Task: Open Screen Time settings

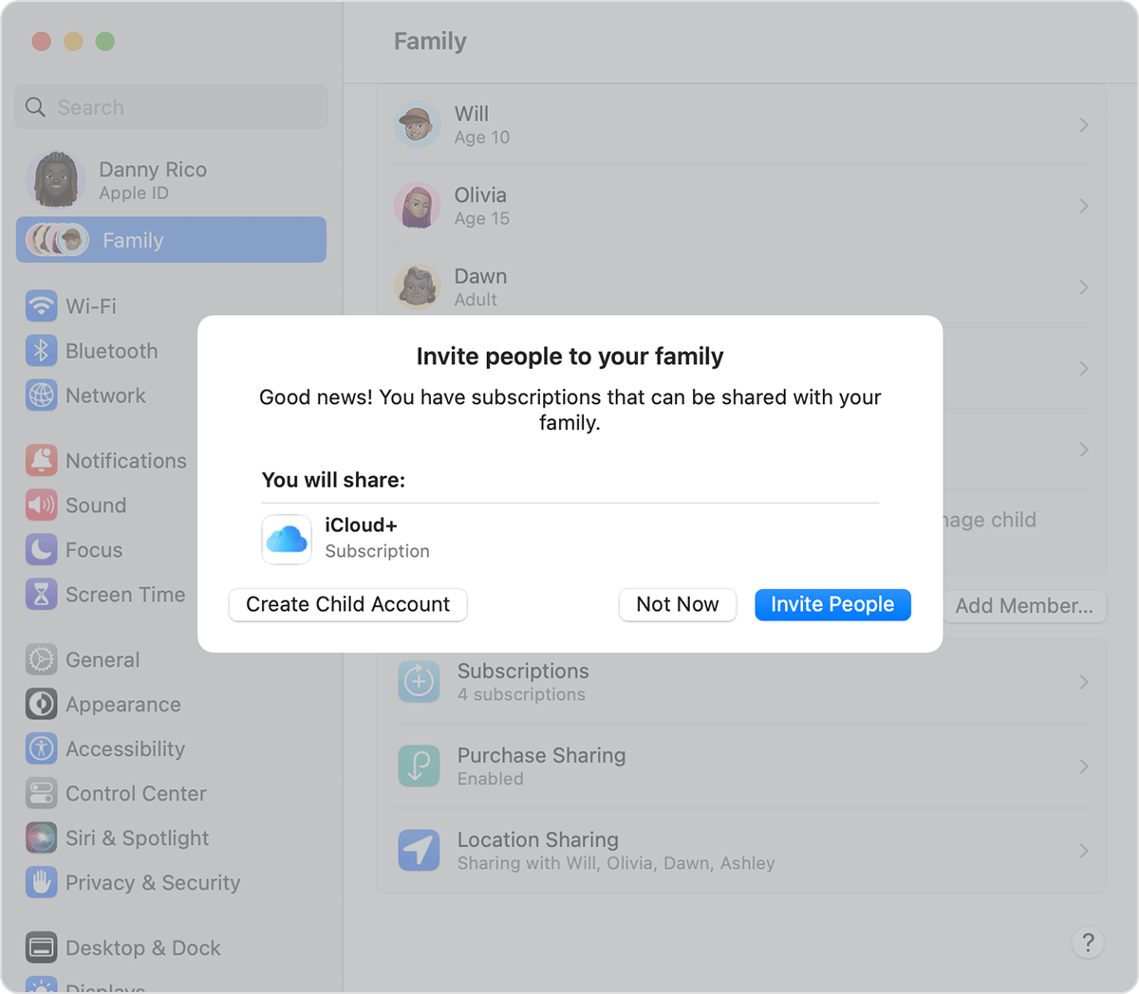Action: pos(41,594)
